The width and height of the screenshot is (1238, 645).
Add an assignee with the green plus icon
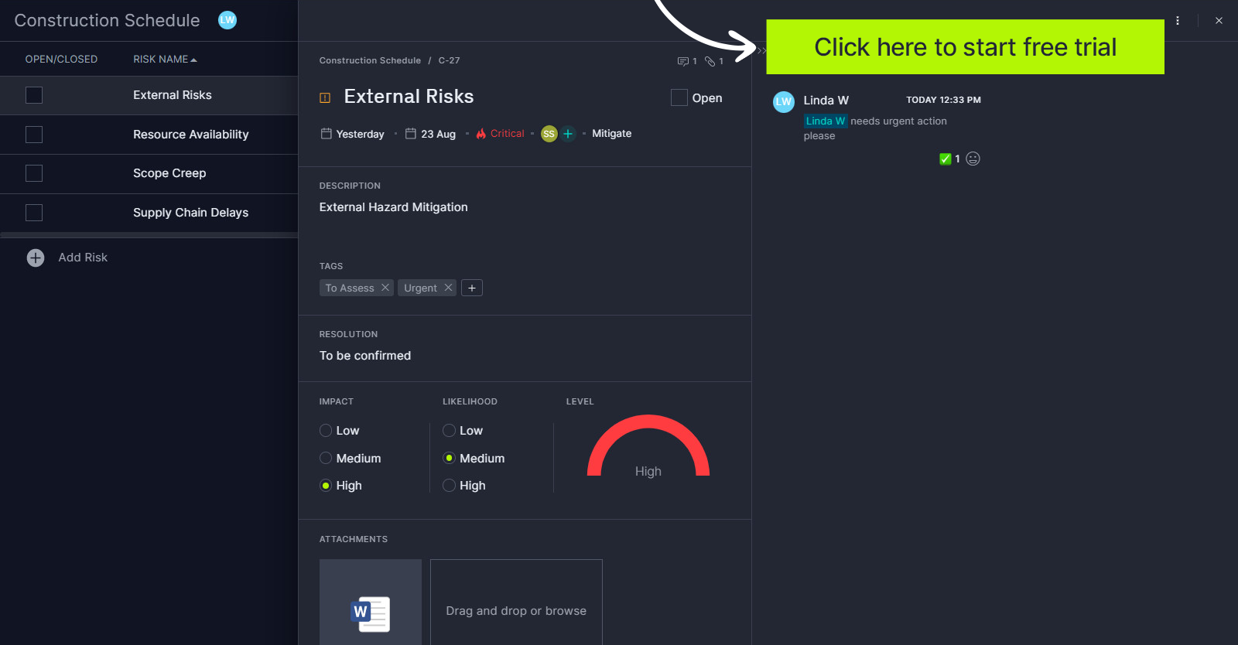568,134
